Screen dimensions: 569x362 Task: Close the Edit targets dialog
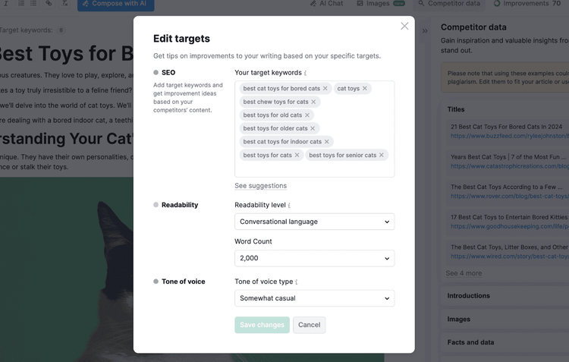pyautogui.click(x=404, y=26)
